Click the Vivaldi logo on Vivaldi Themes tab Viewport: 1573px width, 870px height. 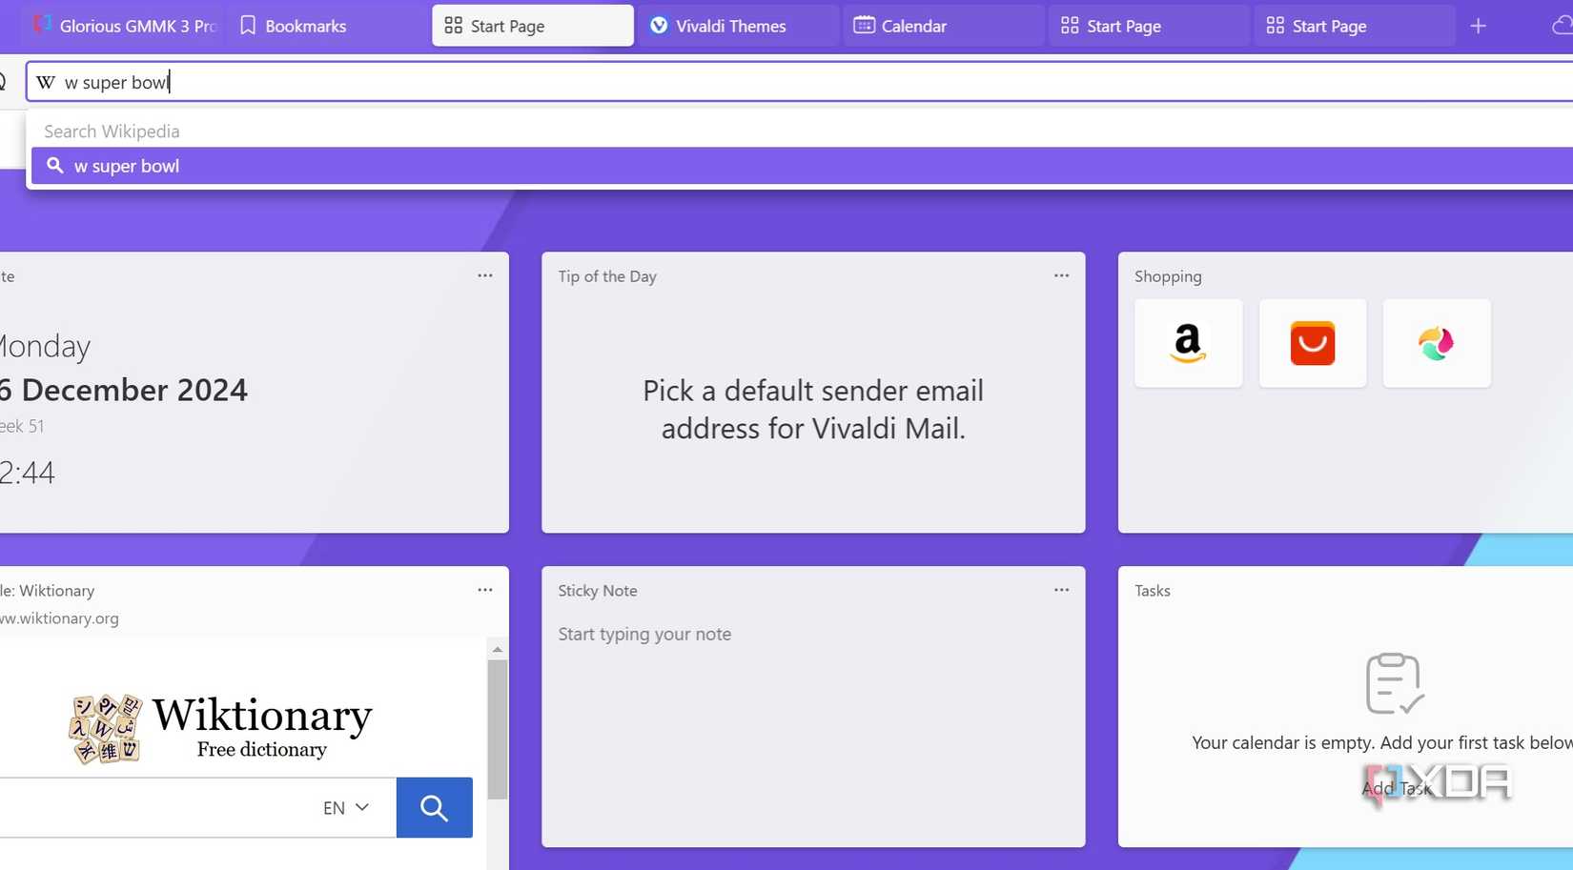click(658, 26)
